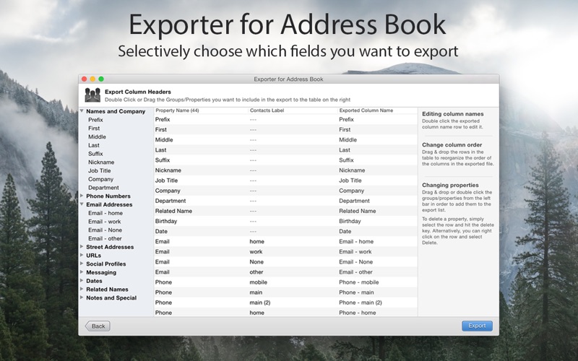Image resolution: width=578 pixels, height=361 pixels.
Task: Select Email - other in the sidebar
Action: pos(105,238)
